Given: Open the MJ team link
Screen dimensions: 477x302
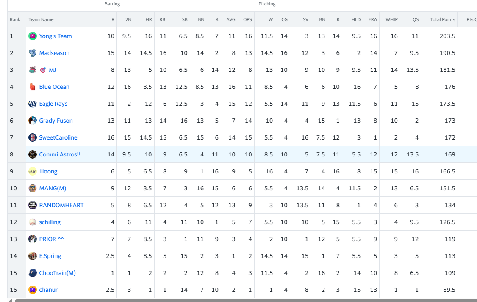Looking at the screenshot, I should (x=53, y=70).
